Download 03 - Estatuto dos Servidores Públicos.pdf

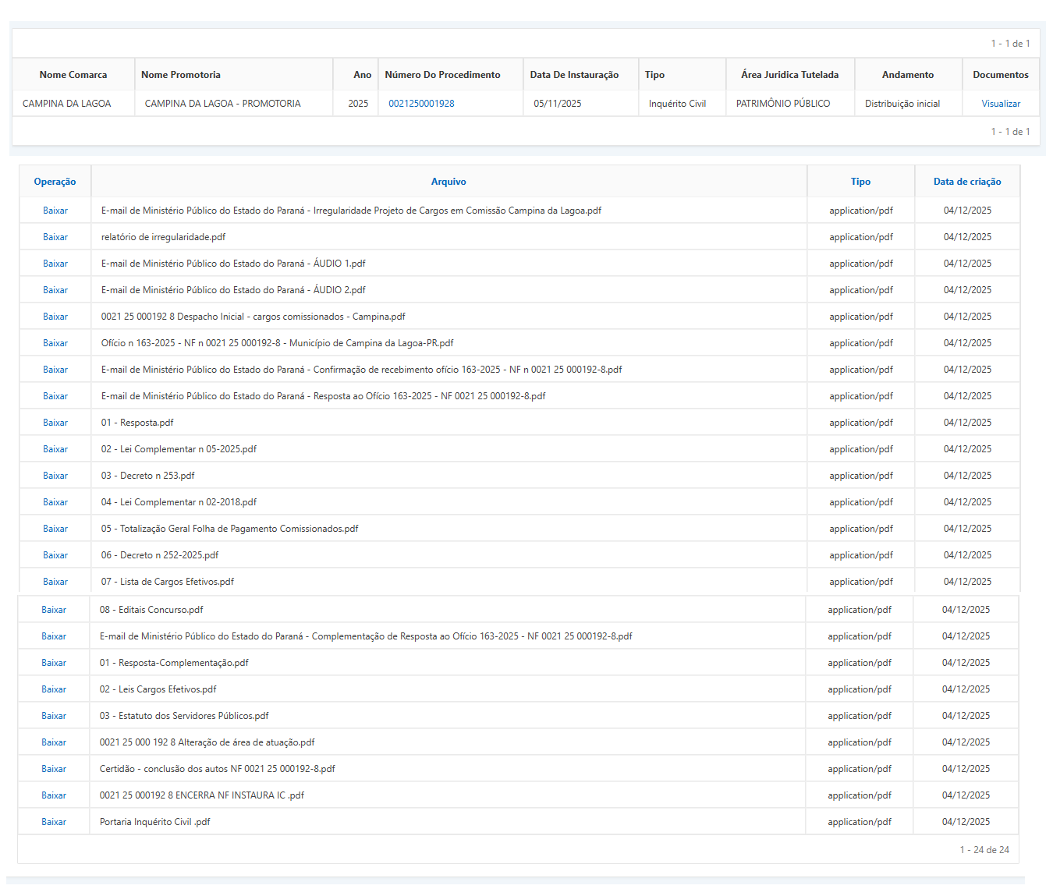pyautogui.click(x=54, y=716)
